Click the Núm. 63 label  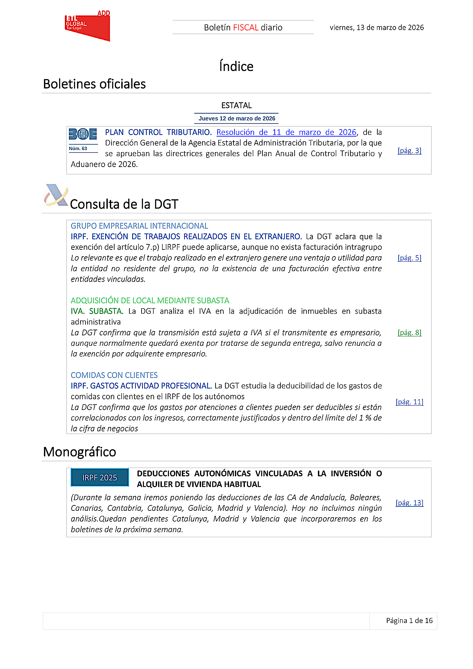click(78, 148)
